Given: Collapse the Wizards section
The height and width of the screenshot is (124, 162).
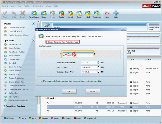Looking at the screenshot, I should tap(34, 24).
